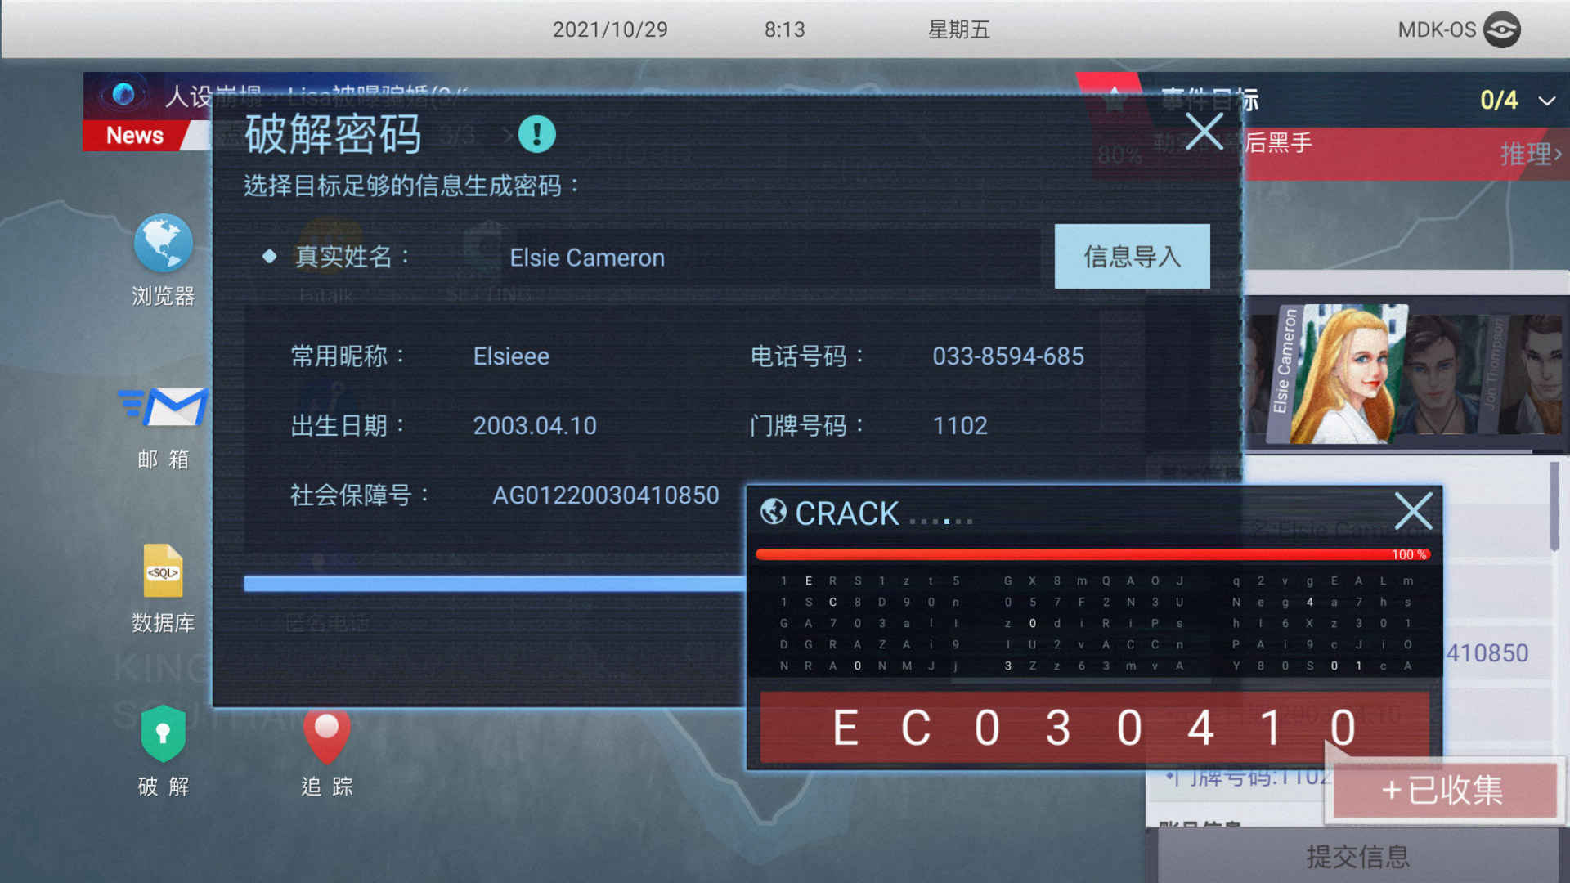1570x883 pixels.
Task: Click the CRACK window globe icon
Action: (774, 513)
